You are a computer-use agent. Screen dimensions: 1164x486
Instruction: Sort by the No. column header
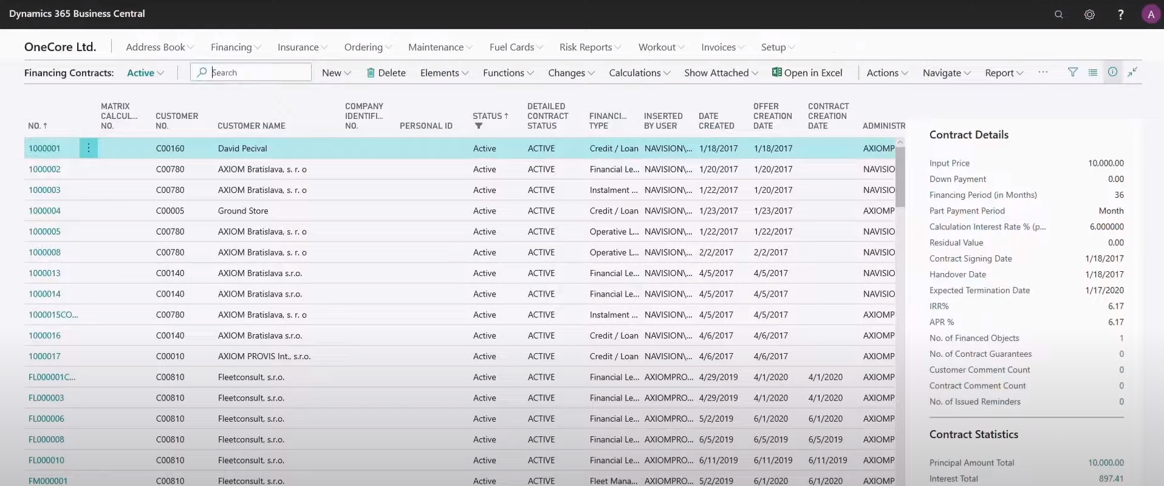(38, 126)
